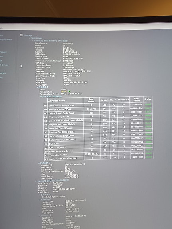Open Operating System section in sidebar
Screen dimensions: 172x229
(6, 39)
